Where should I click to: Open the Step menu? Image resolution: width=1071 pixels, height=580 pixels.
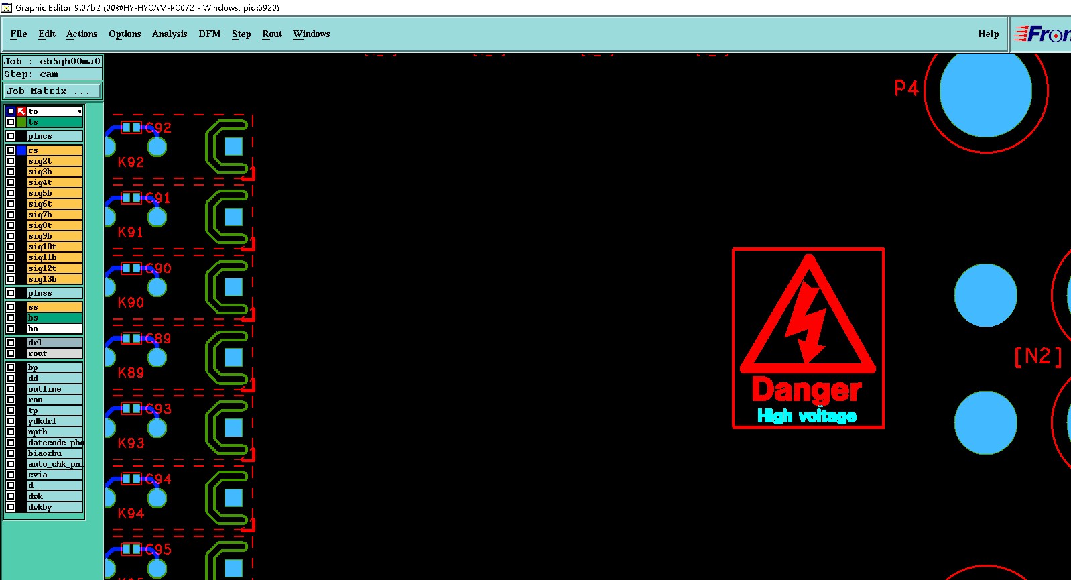(241, 34)
